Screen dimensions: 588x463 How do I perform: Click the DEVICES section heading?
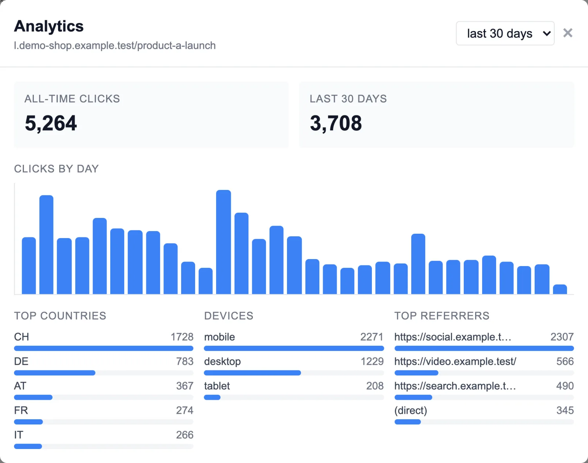229,316
